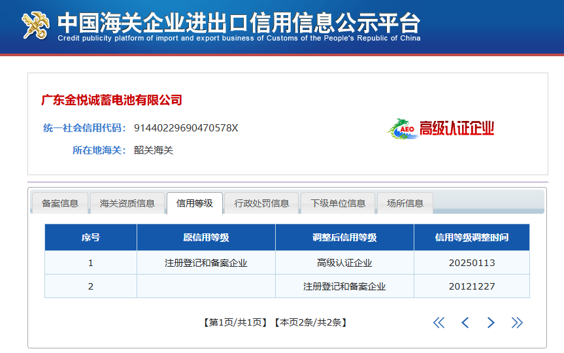Switch to the 下级单位信息 tab

338,203
